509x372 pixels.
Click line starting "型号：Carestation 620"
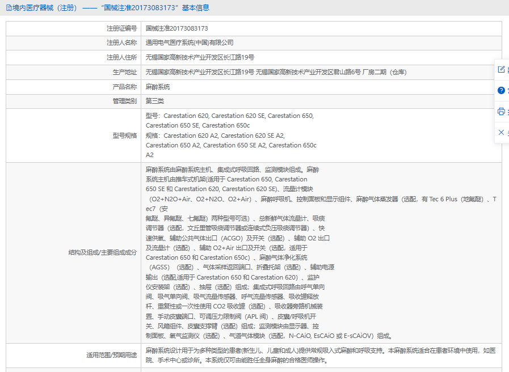230,116
